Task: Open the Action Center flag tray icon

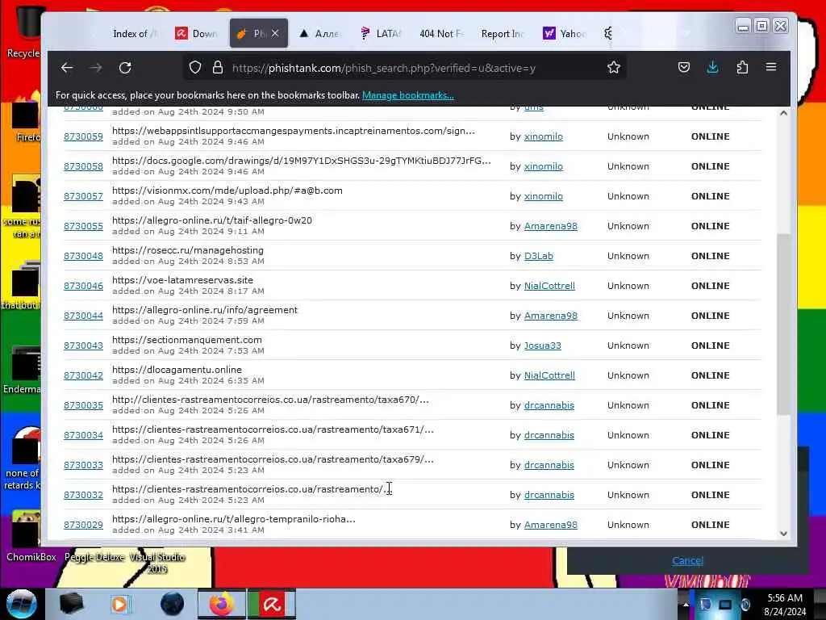Action: tap(706, 604)
